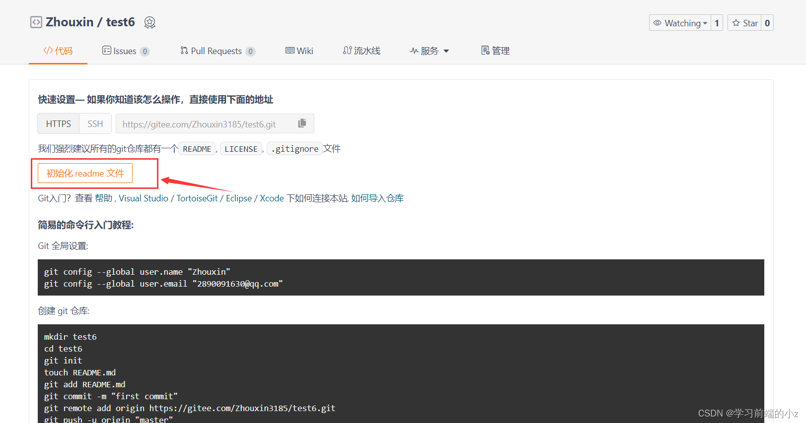Open the TortoiseGit link
The height and width of the screenshot is (423, 806).
coord(197,198)
